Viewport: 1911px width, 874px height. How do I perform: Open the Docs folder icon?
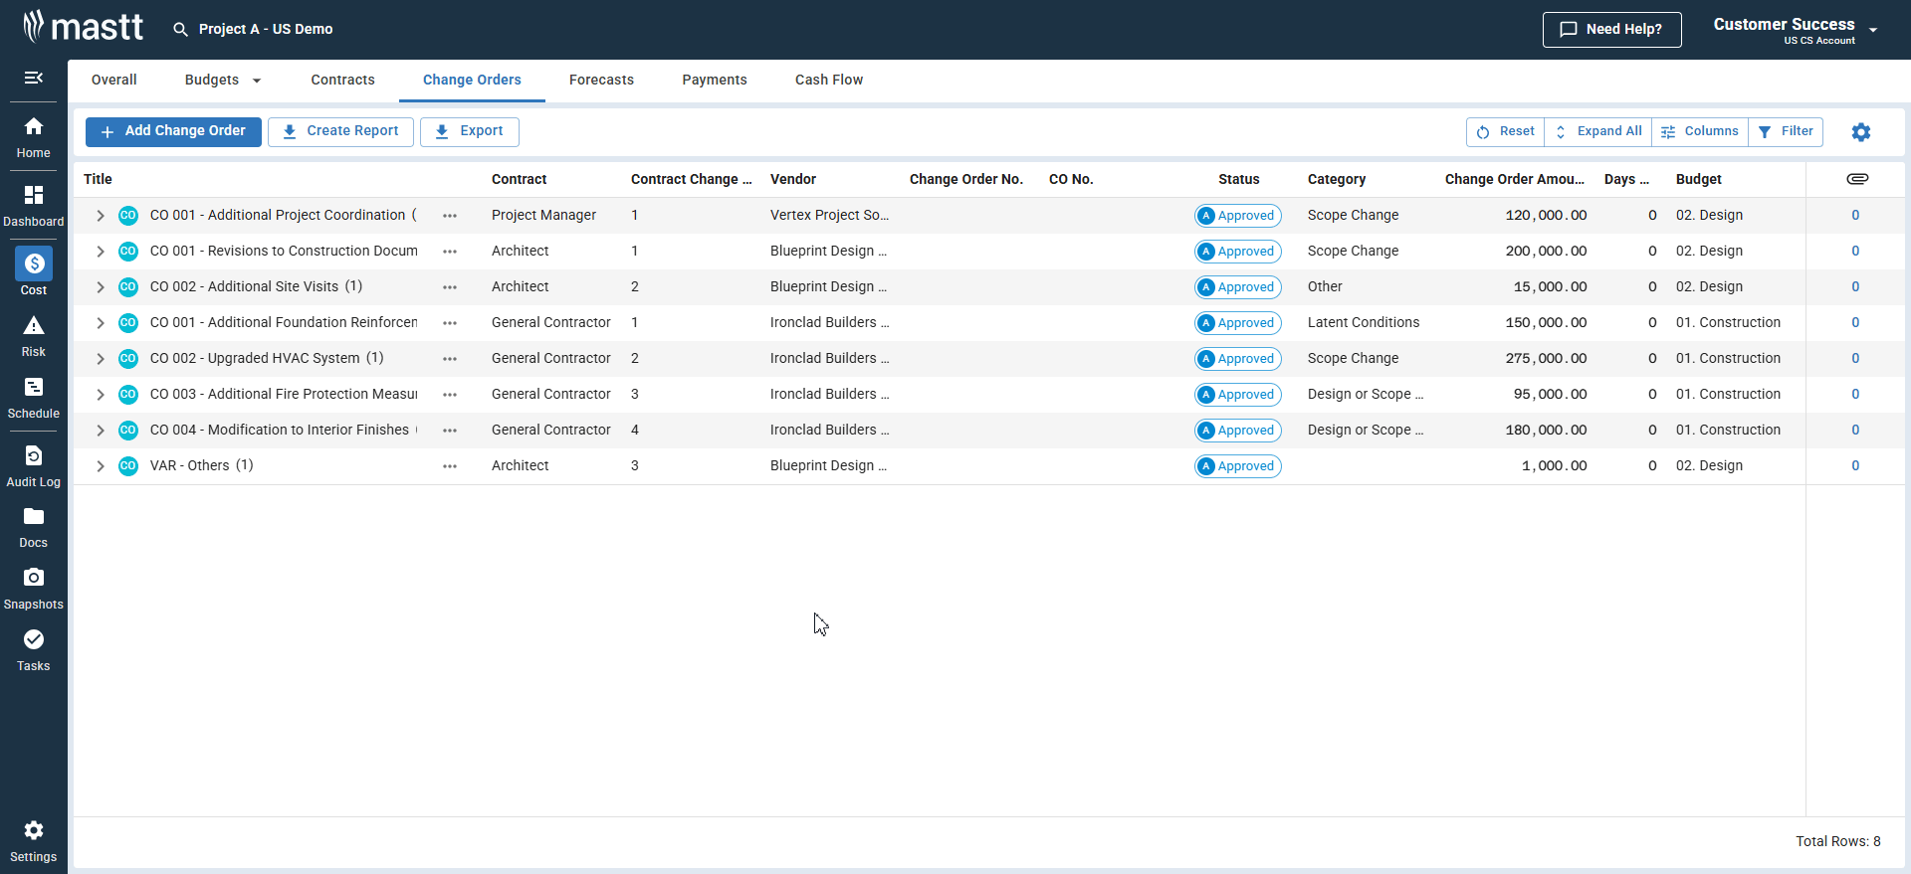(x=33, y=527)
